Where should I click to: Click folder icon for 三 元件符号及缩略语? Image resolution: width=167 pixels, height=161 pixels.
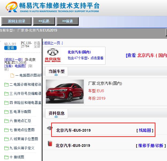[6, 94]
